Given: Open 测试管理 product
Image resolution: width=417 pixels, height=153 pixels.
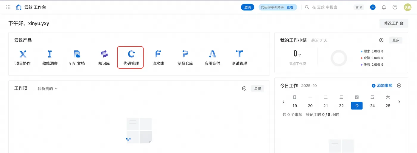Looking at the screenshot, I should tap(239, 58).
